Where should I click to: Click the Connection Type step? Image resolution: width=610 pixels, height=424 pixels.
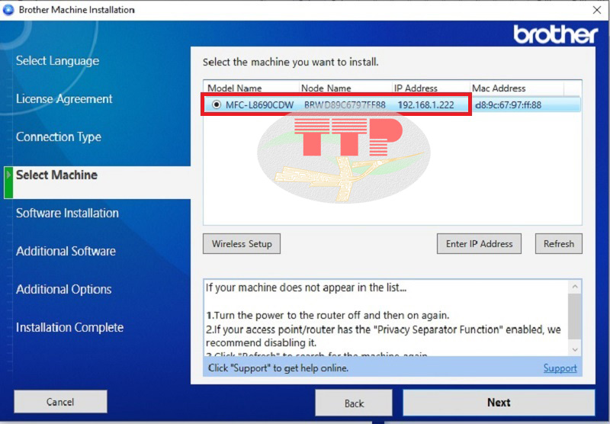point(59,137)
